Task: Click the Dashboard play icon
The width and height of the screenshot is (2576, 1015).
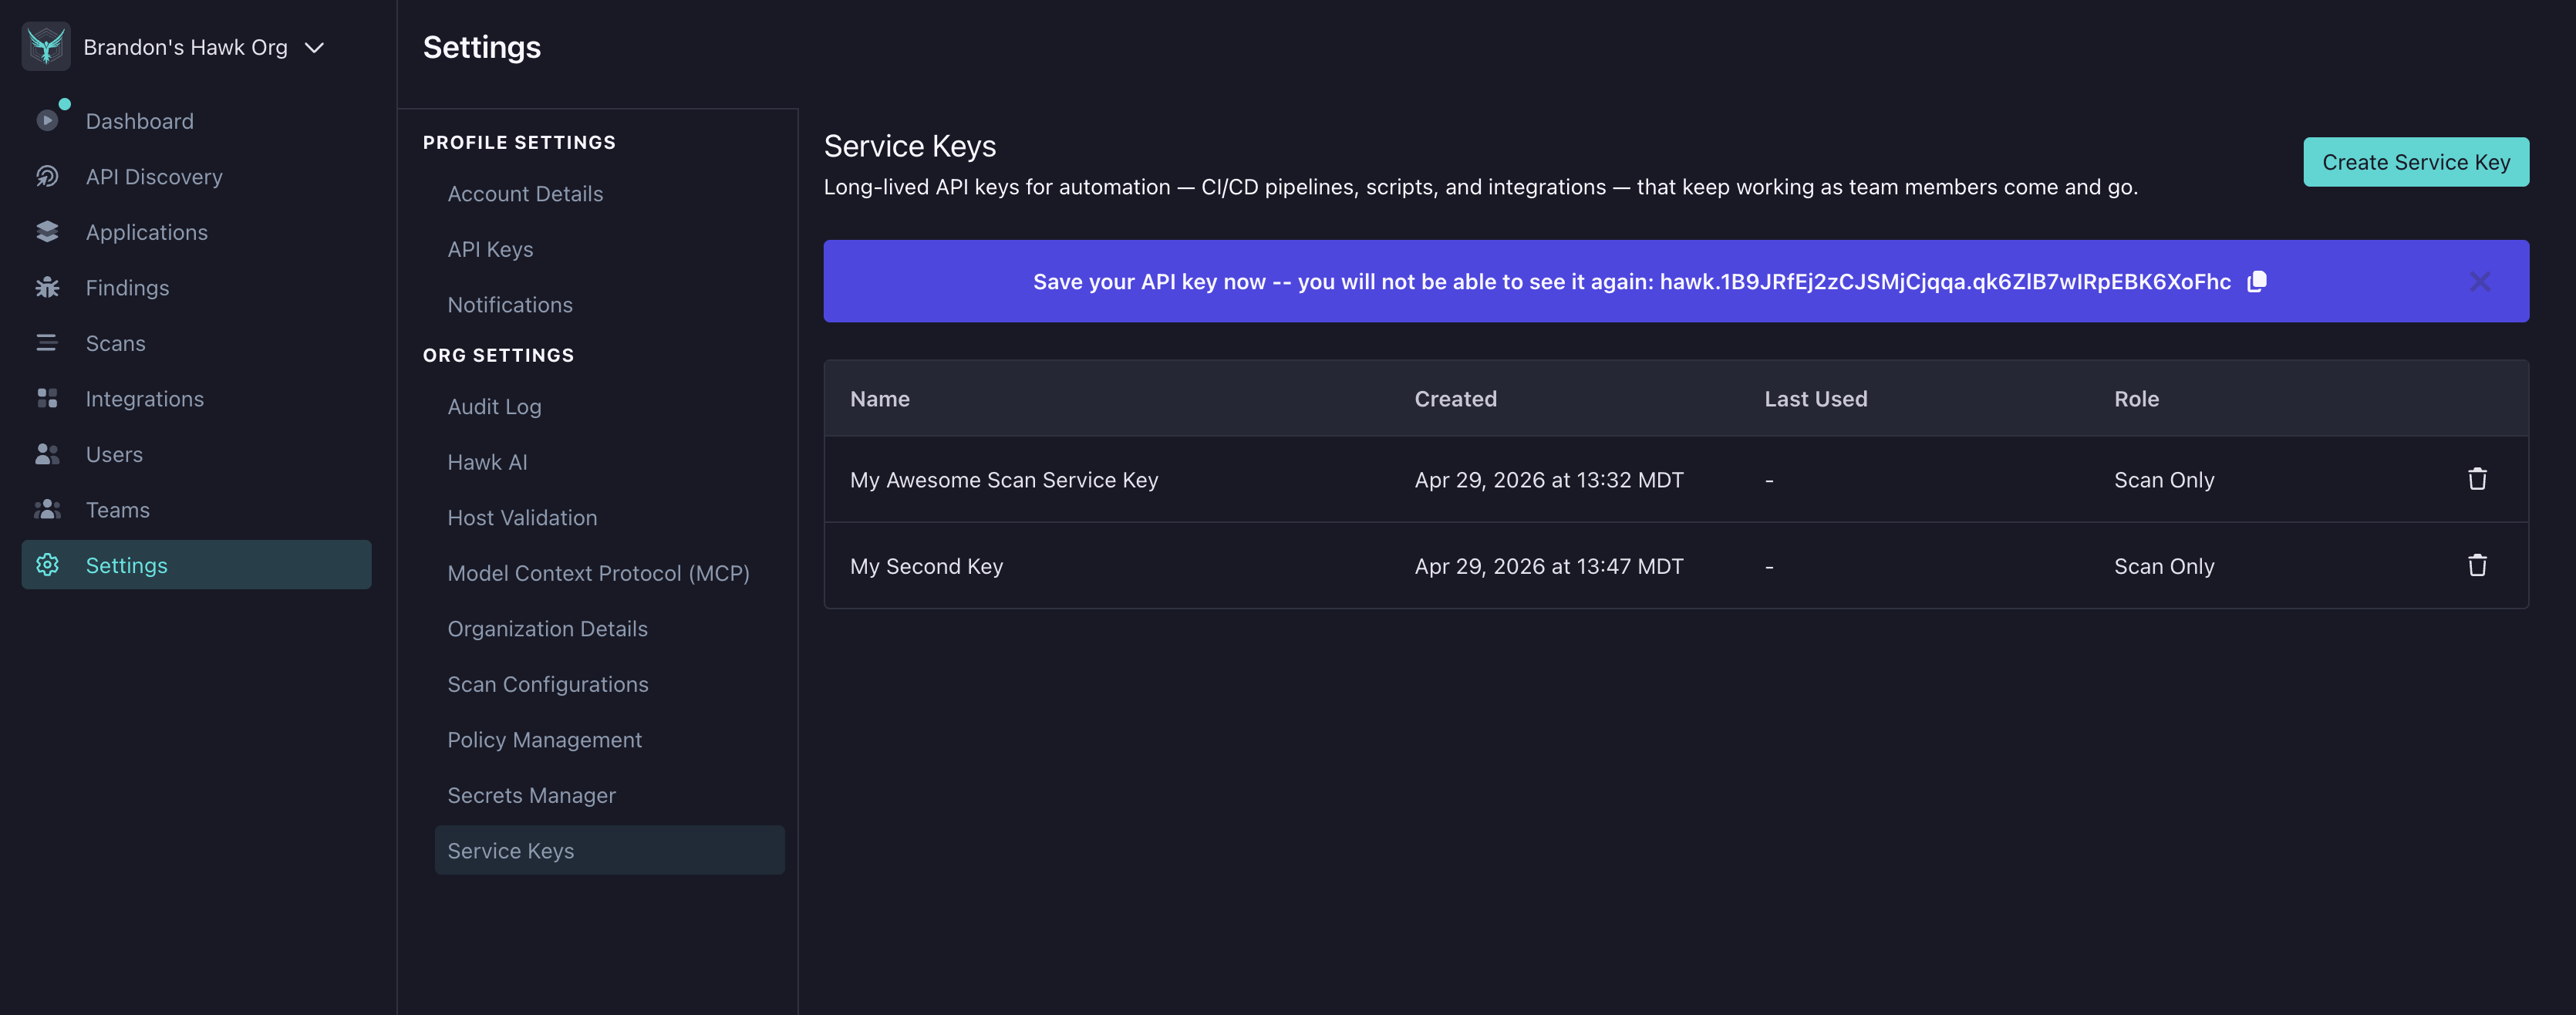Action: click(47, 121)
